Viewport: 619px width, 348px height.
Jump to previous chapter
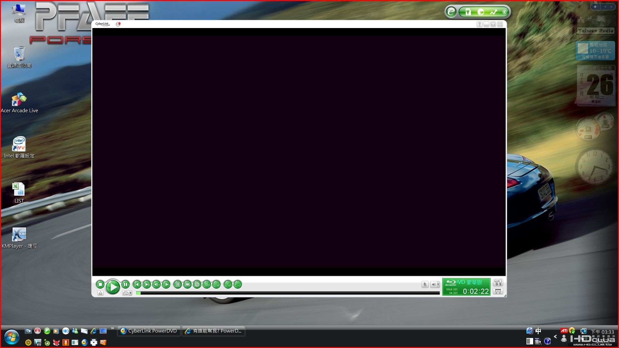(x=137, y=284)
